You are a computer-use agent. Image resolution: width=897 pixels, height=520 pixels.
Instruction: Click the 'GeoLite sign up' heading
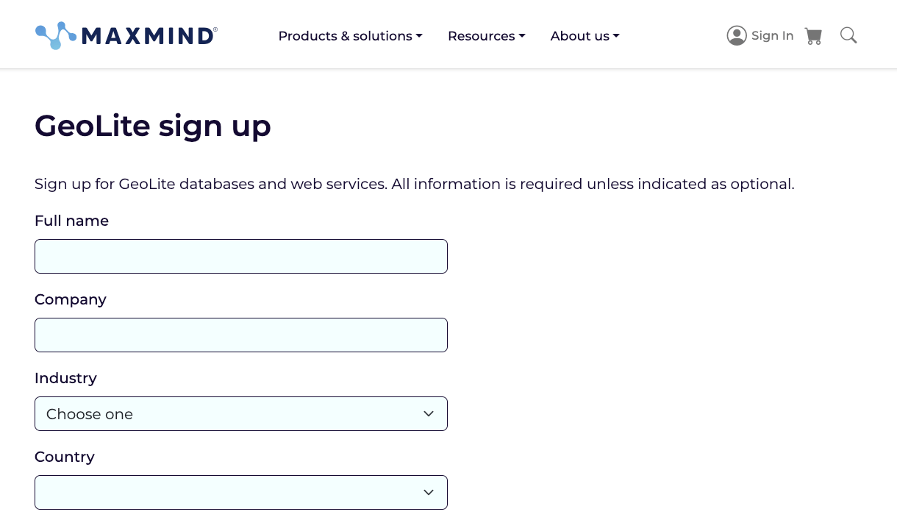[x=152, y=126]
